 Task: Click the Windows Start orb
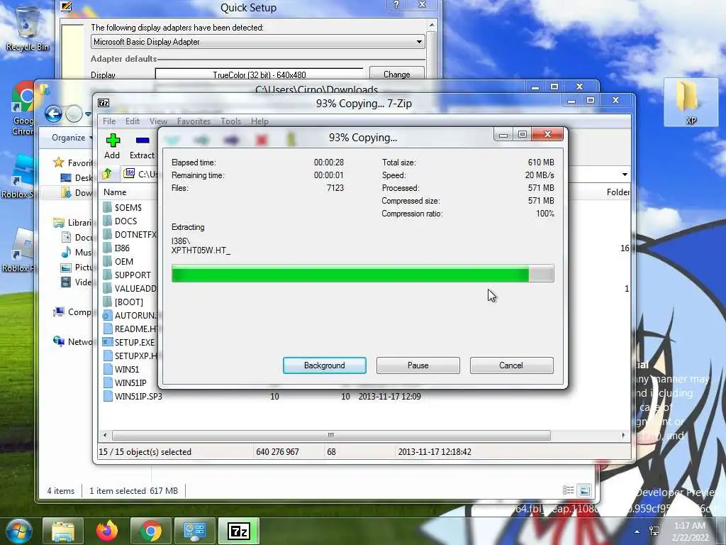point(19,531)
